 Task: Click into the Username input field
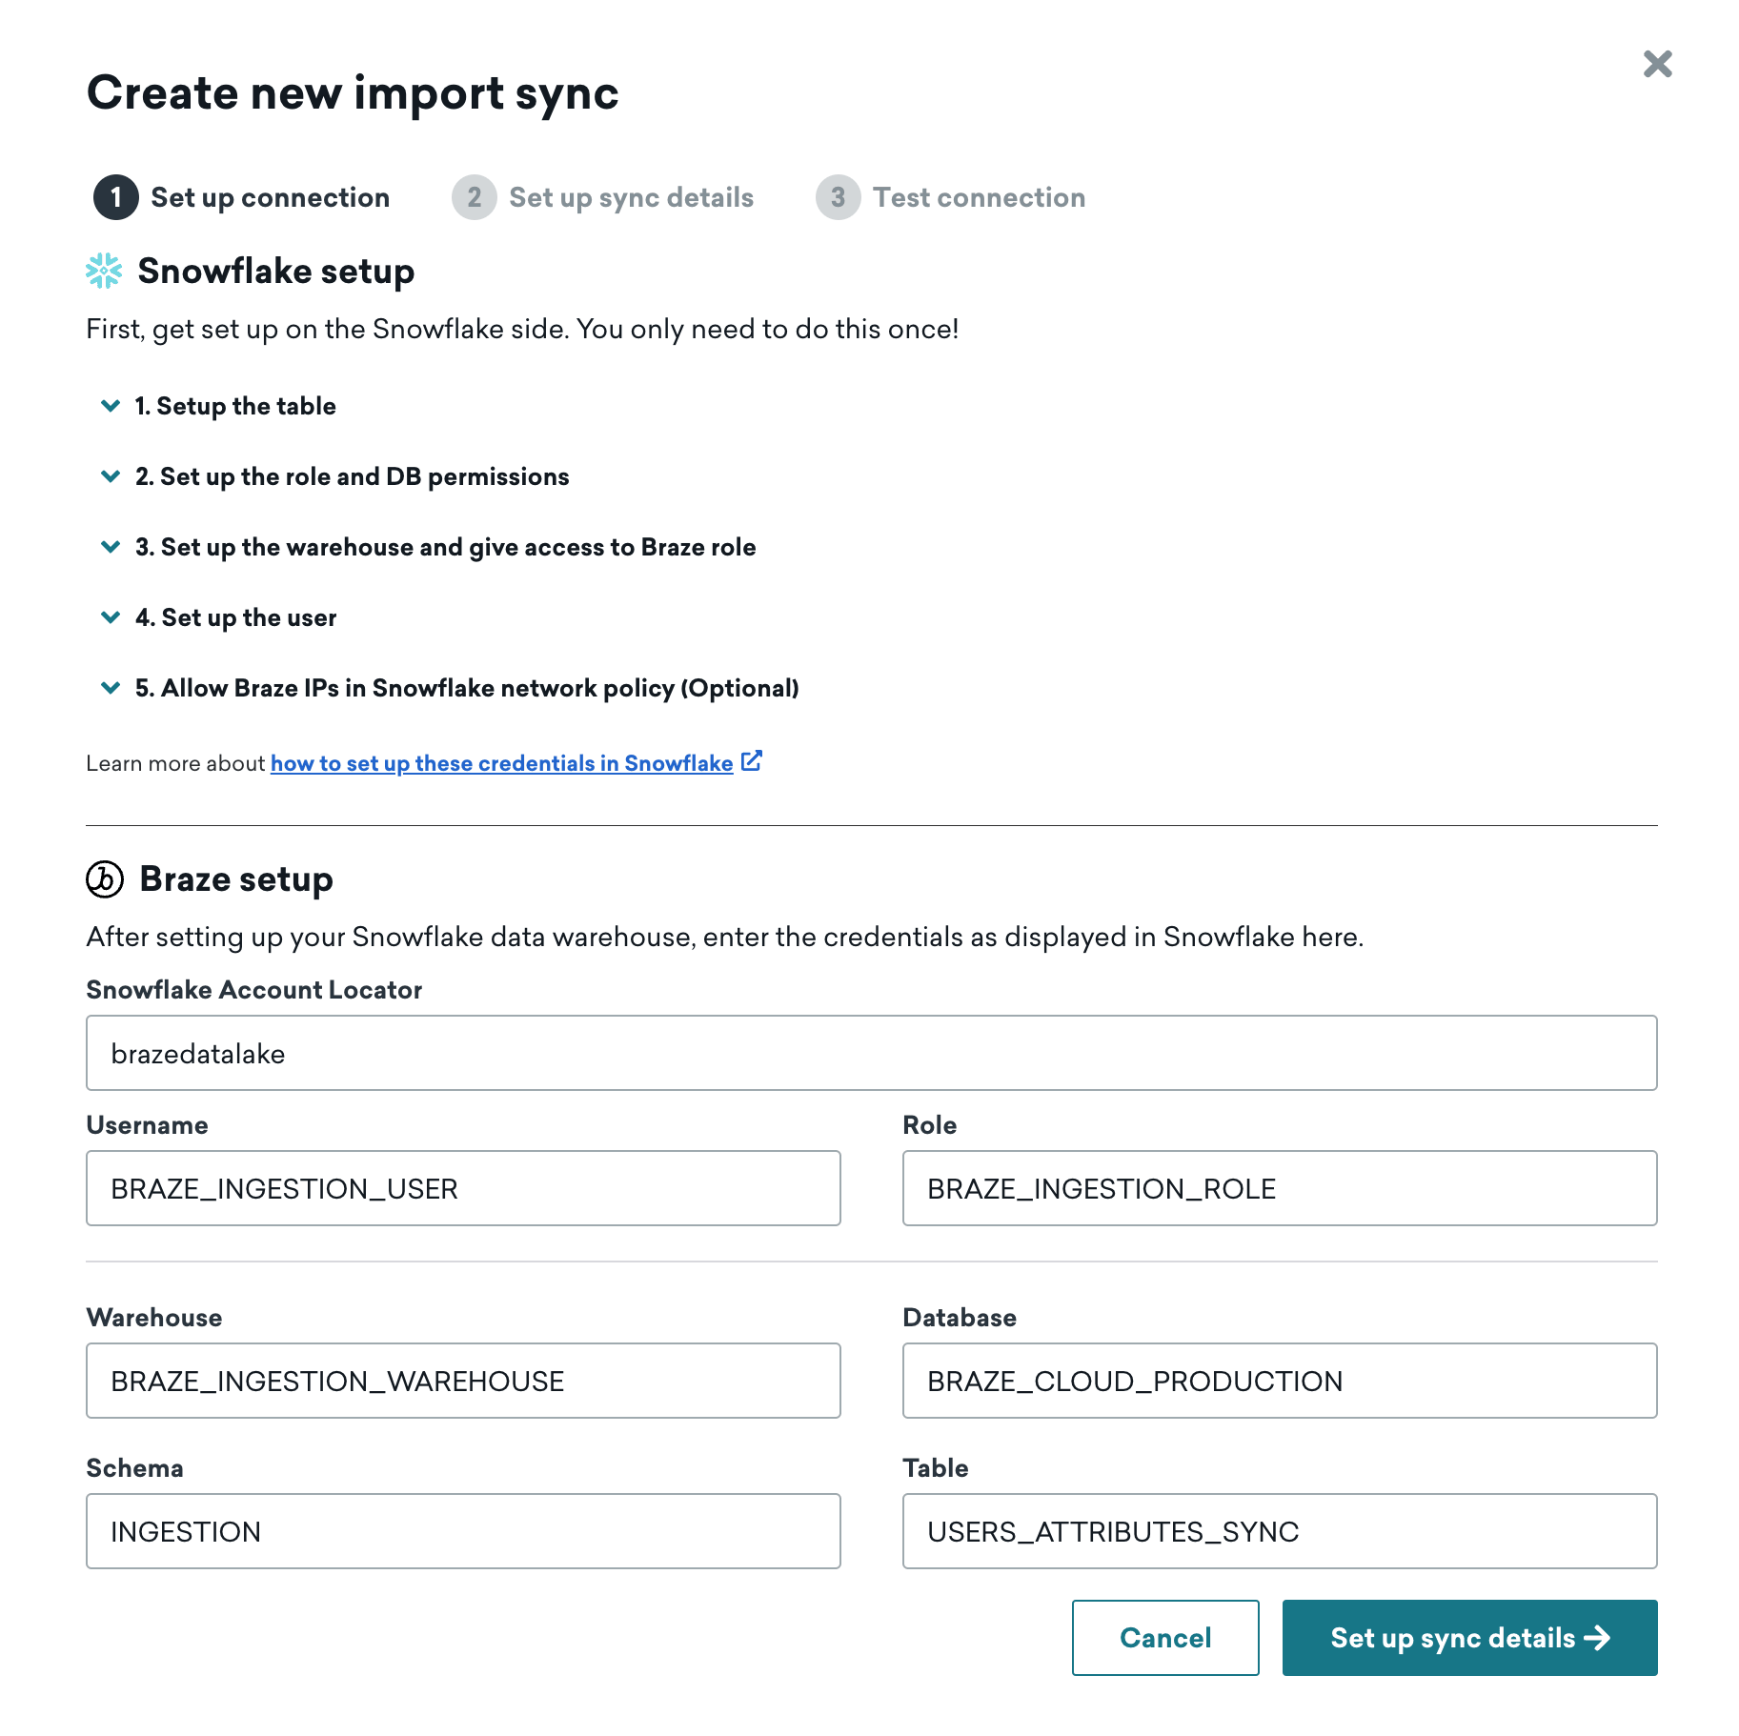pos(463,1188)
